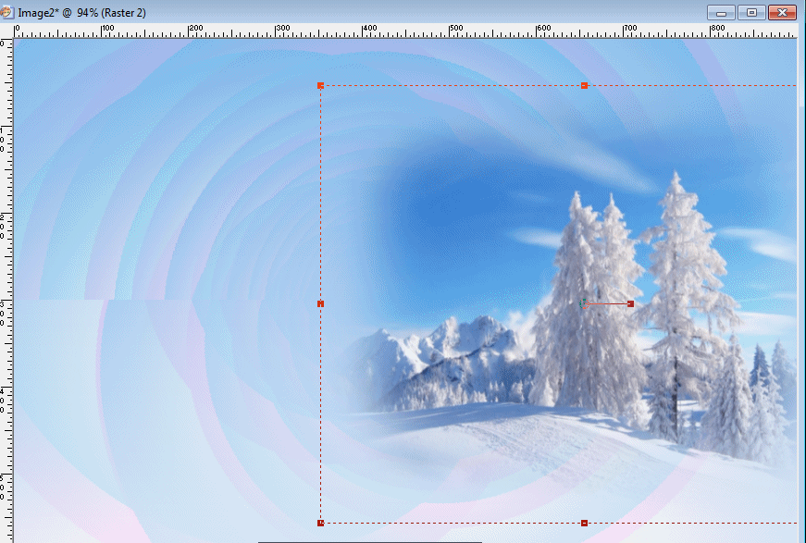Click the top-center selection edge handle

[584, 86]
